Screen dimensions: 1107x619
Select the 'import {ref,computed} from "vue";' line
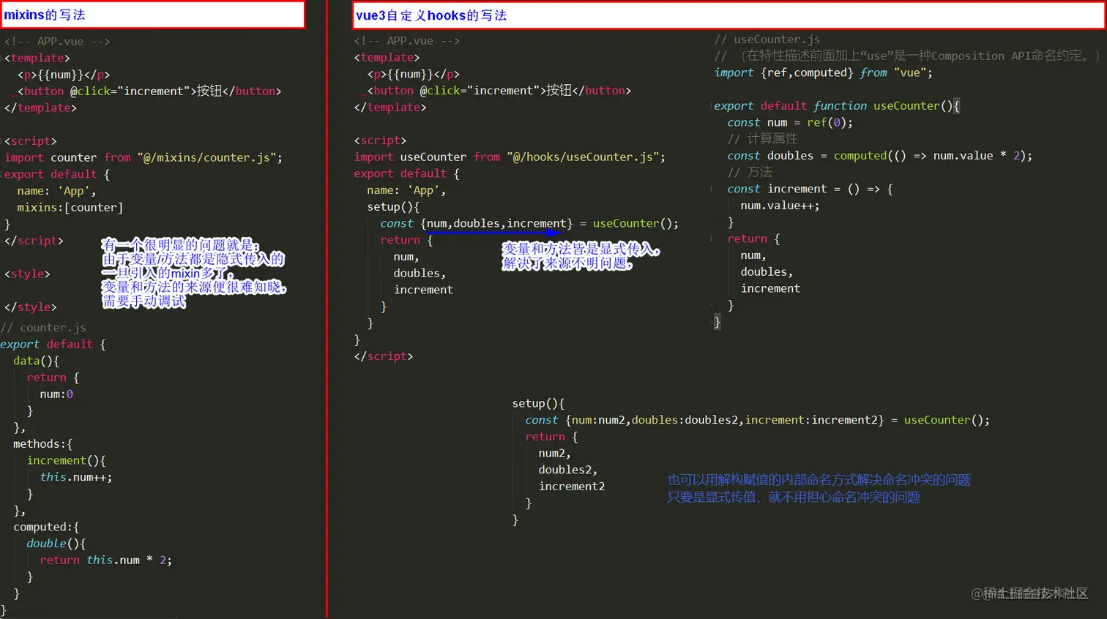tap(824, 72)
